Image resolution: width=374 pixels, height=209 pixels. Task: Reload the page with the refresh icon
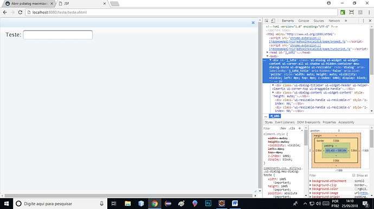[x=20, y=12]
